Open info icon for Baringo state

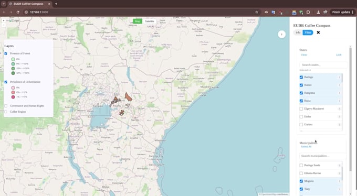(x=339, y=78)
